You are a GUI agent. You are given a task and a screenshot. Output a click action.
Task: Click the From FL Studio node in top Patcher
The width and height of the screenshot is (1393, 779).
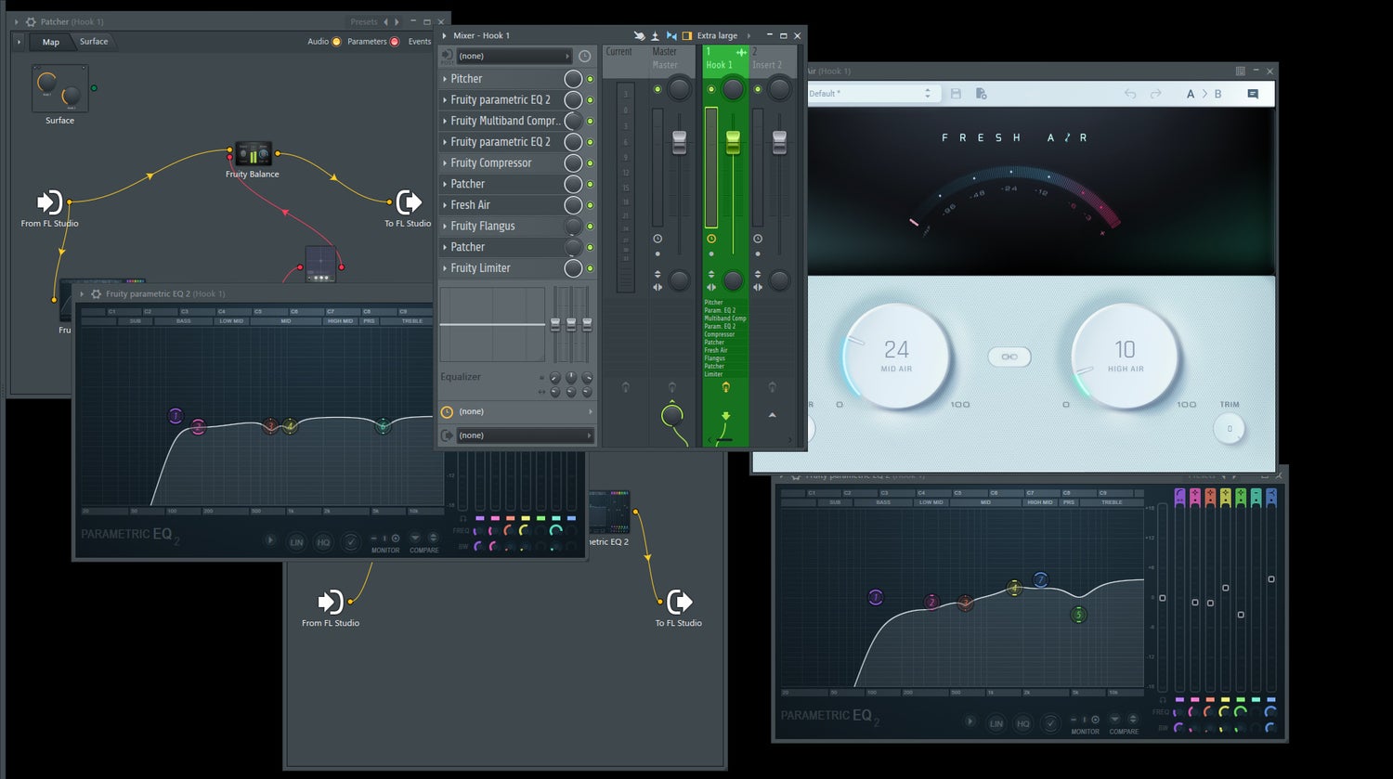tap(49, 202)
